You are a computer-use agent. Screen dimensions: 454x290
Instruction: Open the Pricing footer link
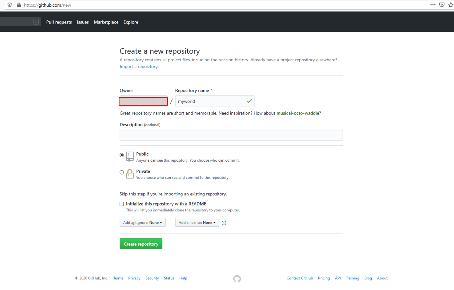tap(324, 278)
